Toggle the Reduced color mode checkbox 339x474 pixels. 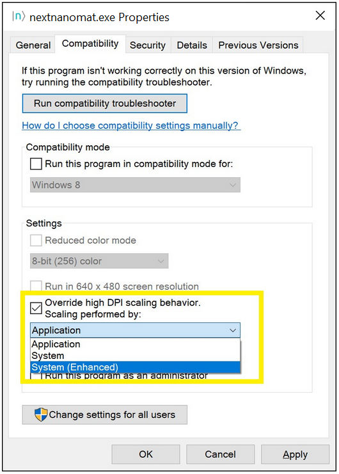pos(36,241)
